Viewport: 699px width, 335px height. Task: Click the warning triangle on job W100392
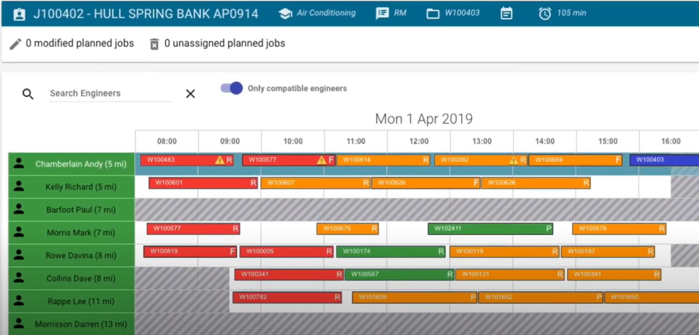[x=514, y=160]
